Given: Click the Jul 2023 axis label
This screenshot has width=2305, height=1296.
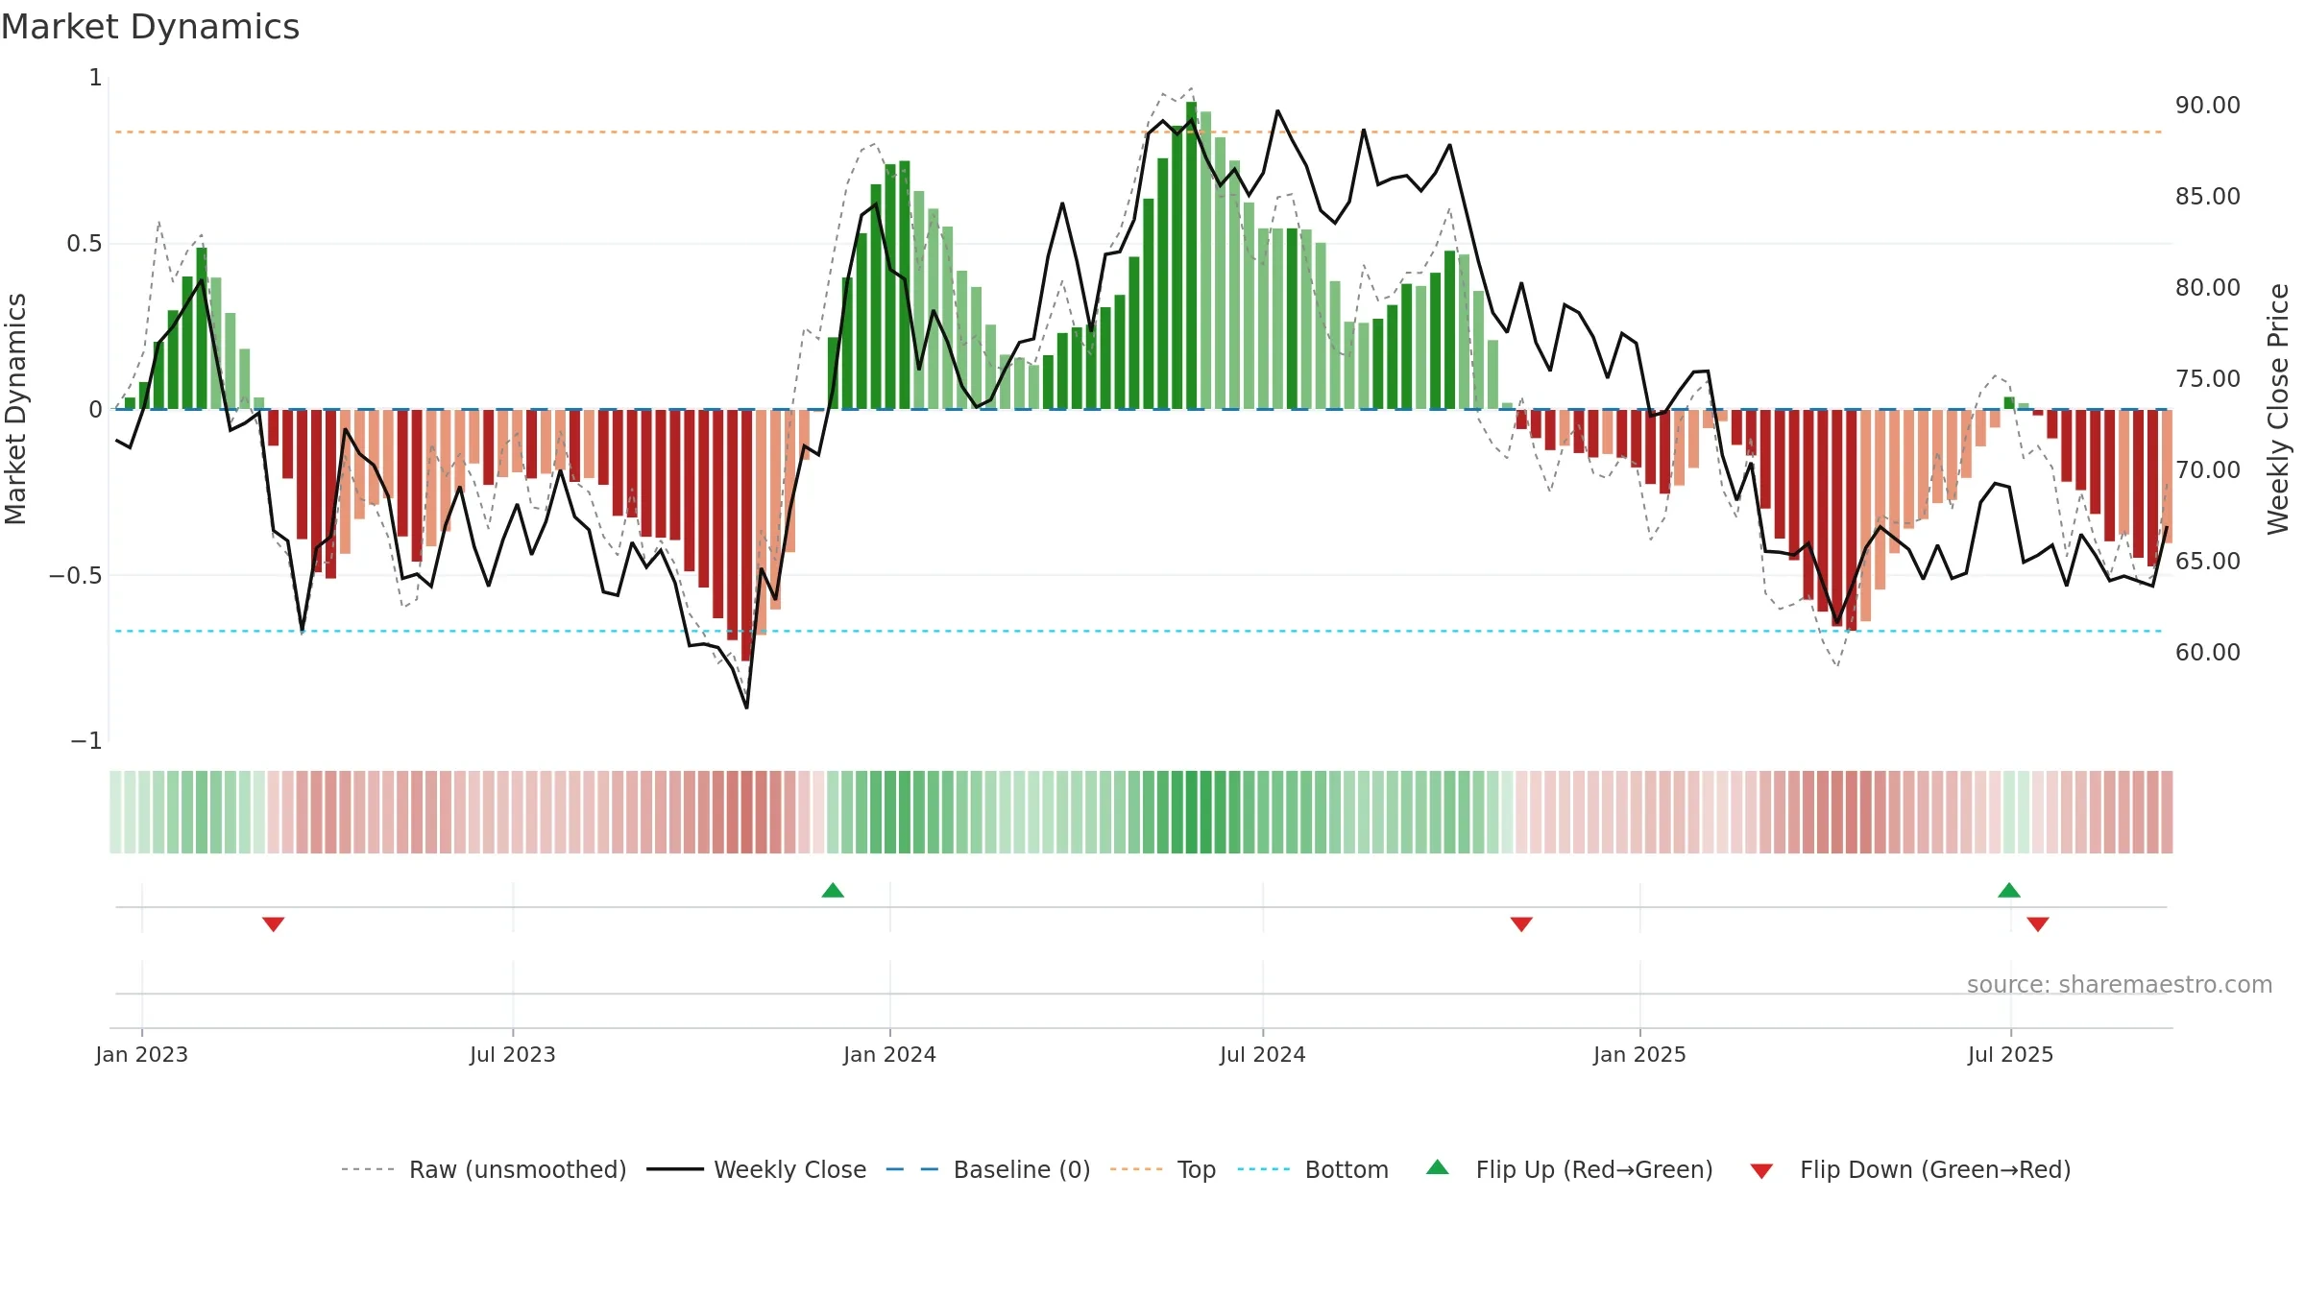Looking at the screenshot, I should [513, 1054].
